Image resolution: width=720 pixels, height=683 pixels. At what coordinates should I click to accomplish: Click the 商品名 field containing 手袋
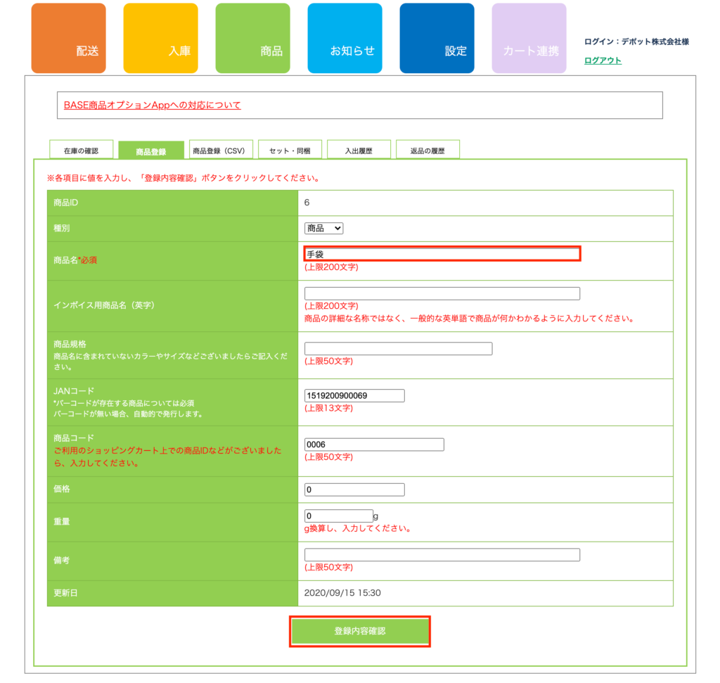(x=442, y=254)
